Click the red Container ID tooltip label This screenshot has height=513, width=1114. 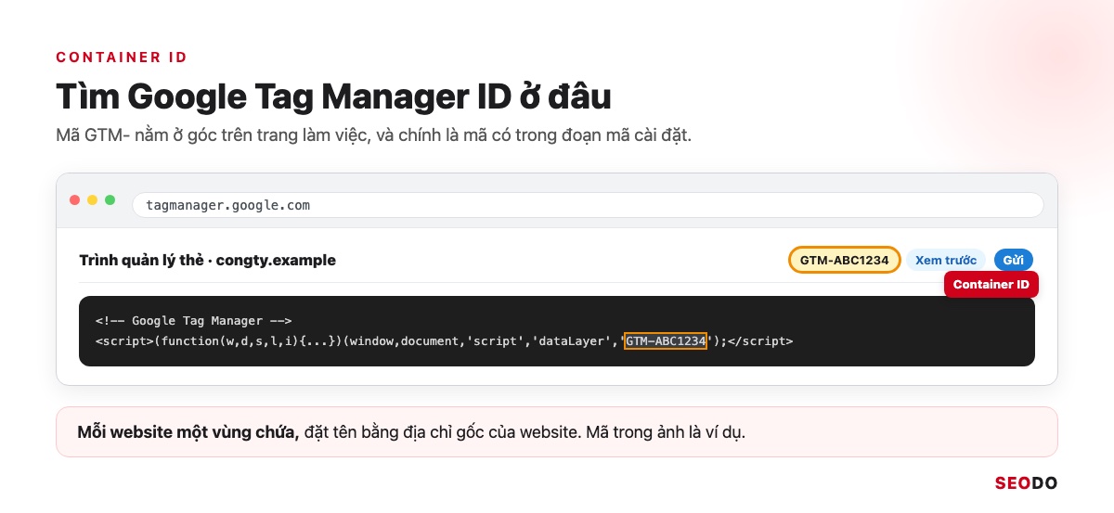point(991,285)
